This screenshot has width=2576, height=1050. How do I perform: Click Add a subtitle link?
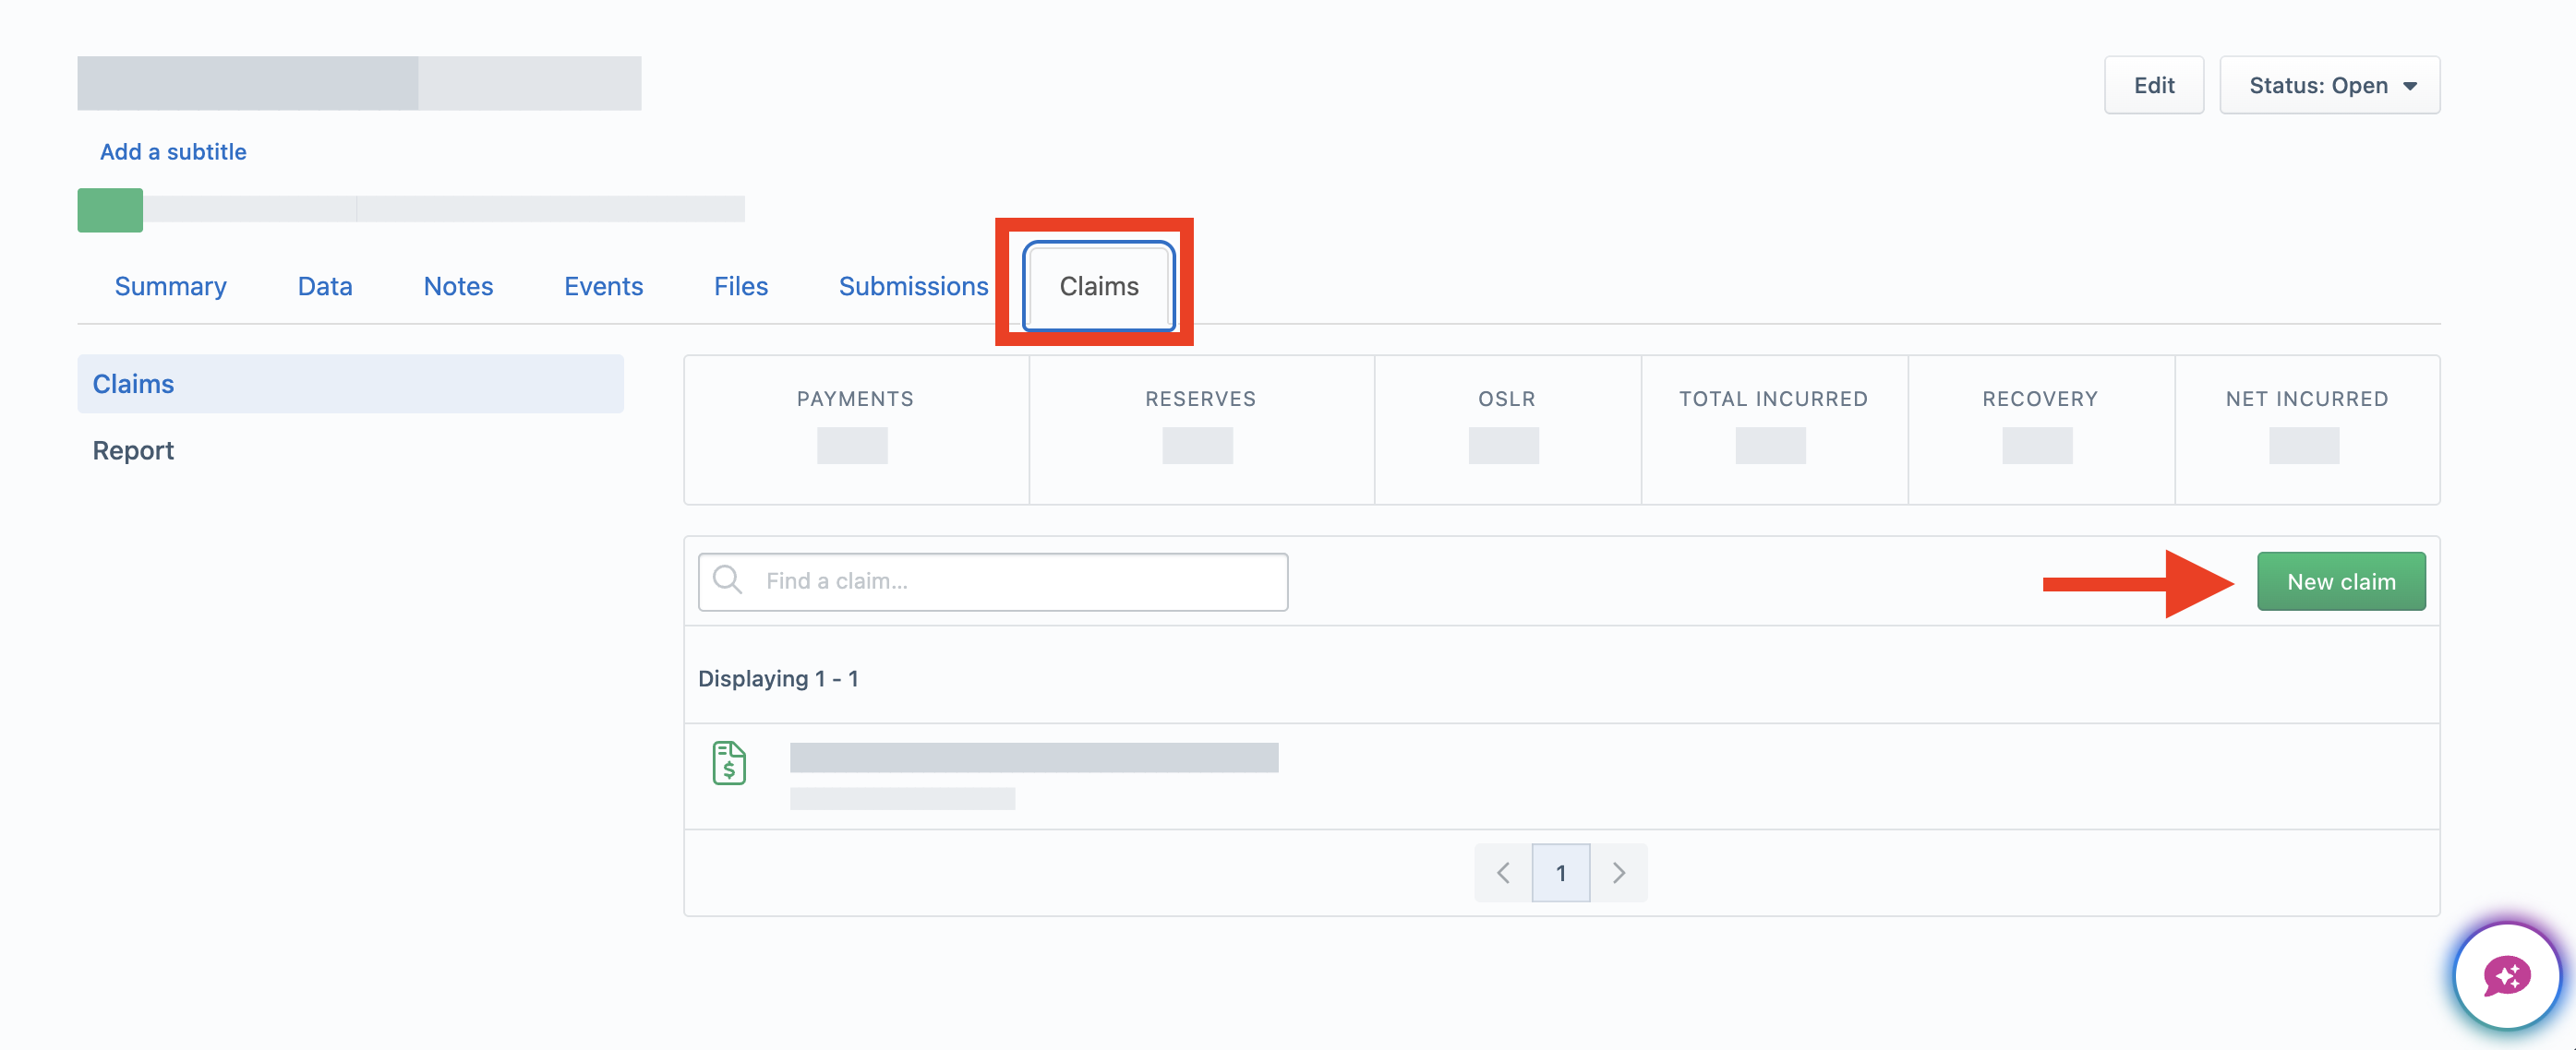(x=173, y=152)
